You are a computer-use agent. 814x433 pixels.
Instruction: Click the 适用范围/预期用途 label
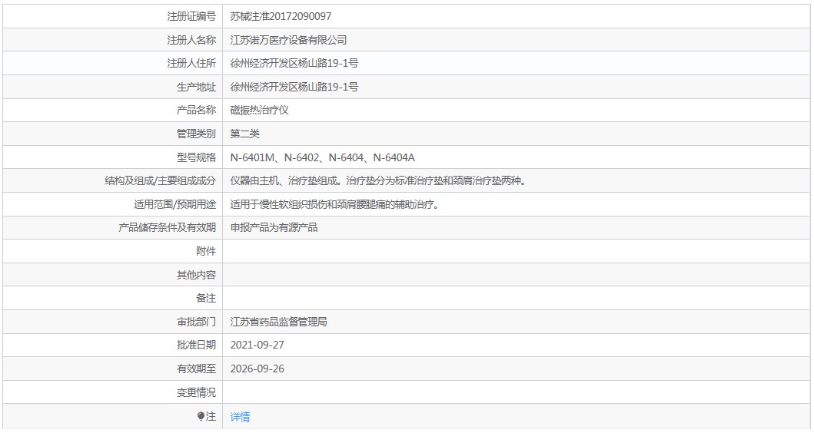(175, 204)
